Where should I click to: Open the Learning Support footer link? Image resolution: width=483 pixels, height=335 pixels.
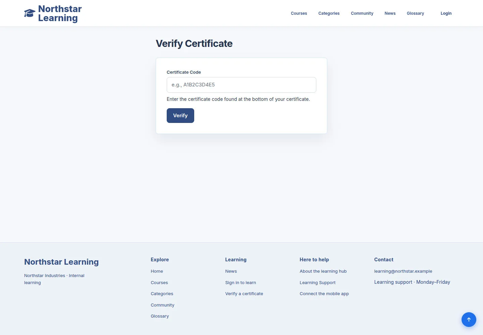(x=318, y=283)
